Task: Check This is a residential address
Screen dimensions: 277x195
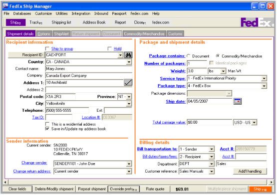Action: click(x=47, y=124)
